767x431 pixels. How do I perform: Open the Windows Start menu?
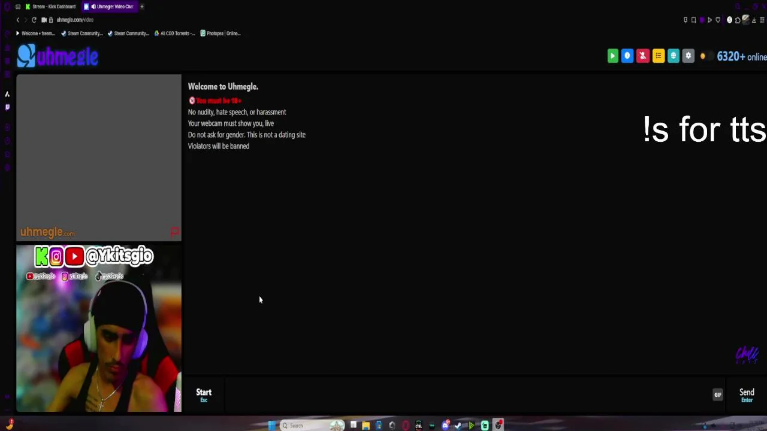[272, 426]
